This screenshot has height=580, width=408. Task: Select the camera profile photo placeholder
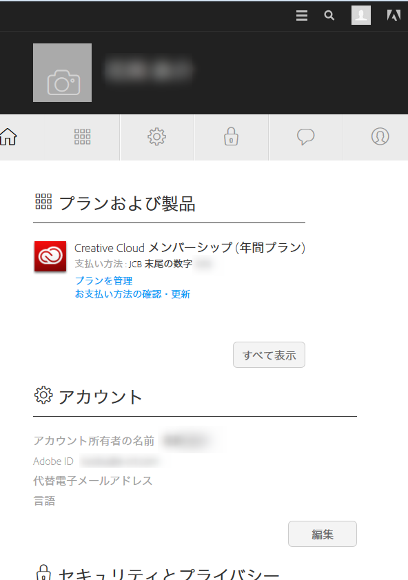62,72
